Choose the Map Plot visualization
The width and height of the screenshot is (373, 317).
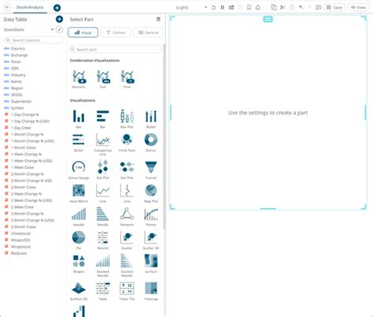(x=151, y=193)
